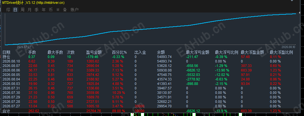Select the 日 daily statistics tab

15,10
